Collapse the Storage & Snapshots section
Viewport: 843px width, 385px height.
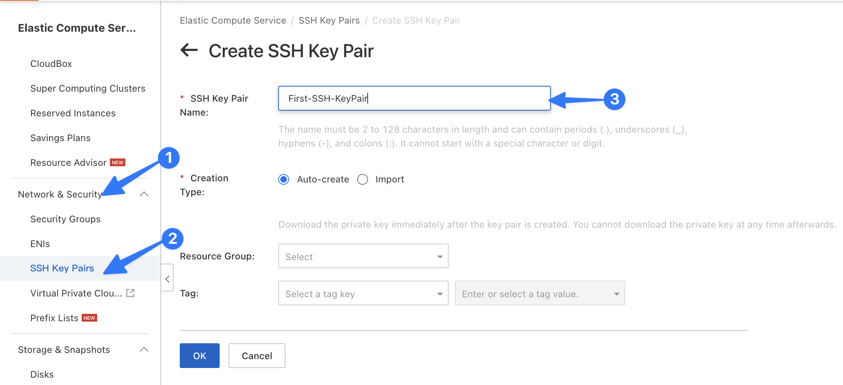coord(144,349)
